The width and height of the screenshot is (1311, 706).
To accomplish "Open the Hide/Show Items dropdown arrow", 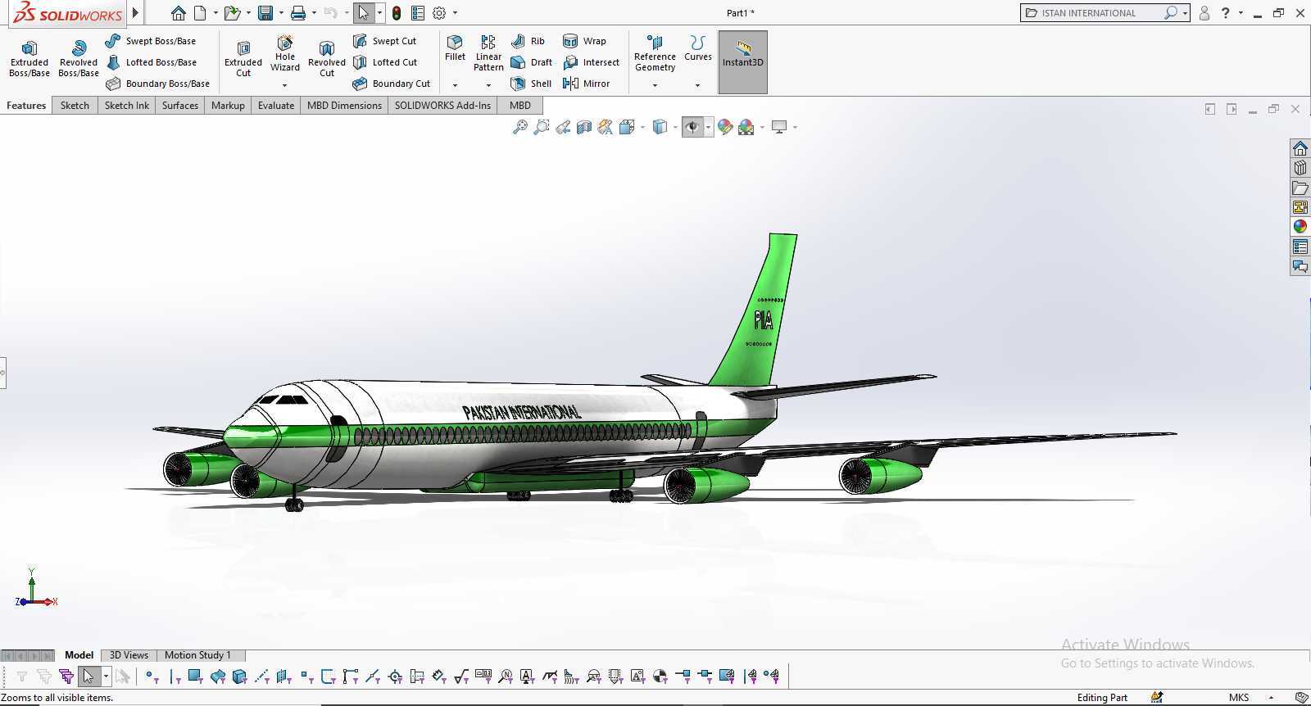I will (x=708, y=128).
